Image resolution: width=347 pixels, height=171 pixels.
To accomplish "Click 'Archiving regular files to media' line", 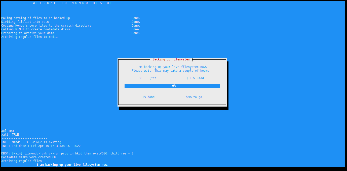I will click(x=29, y=37).
